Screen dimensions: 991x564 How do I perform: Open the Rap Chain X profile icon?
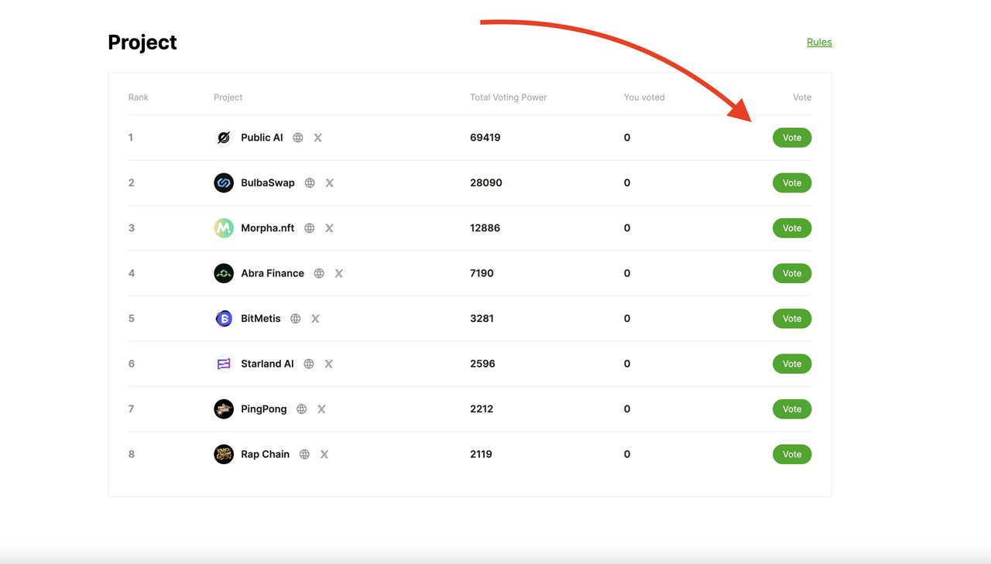click(x=324, y=455)
